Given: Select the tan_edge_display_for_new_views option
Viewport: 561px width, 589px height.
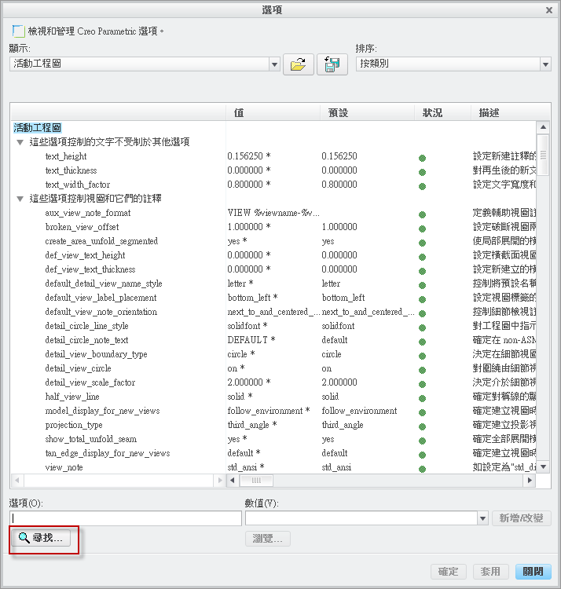Looking at the screenshot, I should (x=108, y=453).
